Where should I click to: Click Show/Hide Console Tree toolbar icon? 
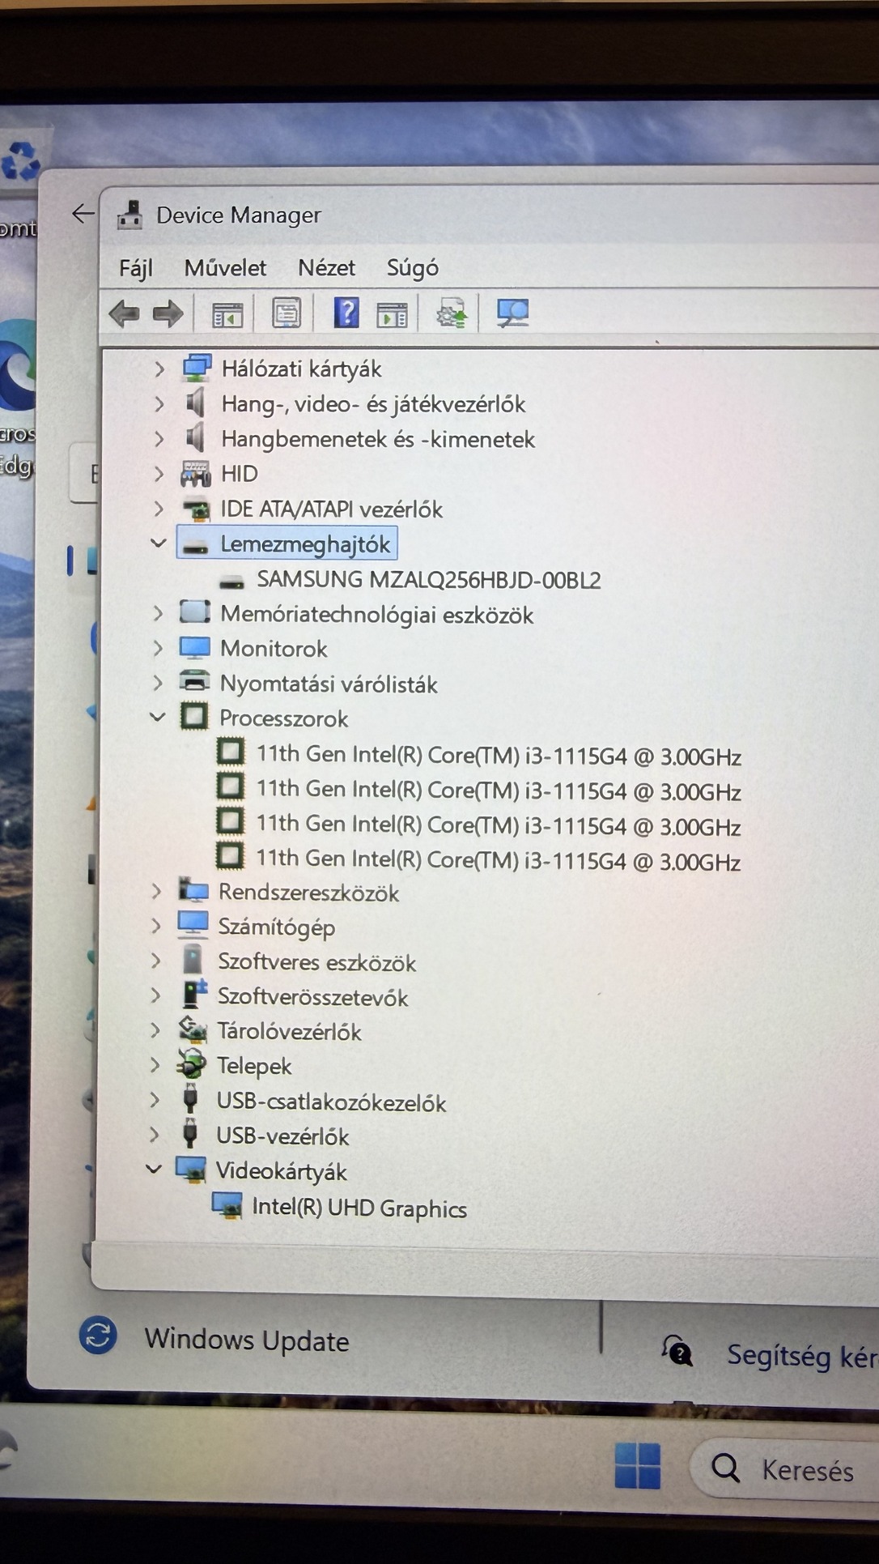click(227, 314)
